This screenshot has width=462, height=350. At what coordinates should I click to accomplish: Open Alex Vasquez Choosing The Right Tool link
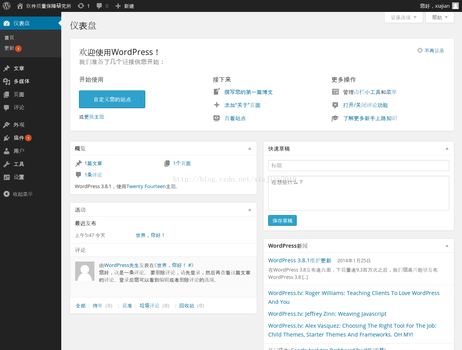352,330
